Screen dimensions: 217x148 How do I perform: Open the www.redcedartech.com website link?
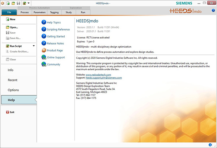(98, 75)
